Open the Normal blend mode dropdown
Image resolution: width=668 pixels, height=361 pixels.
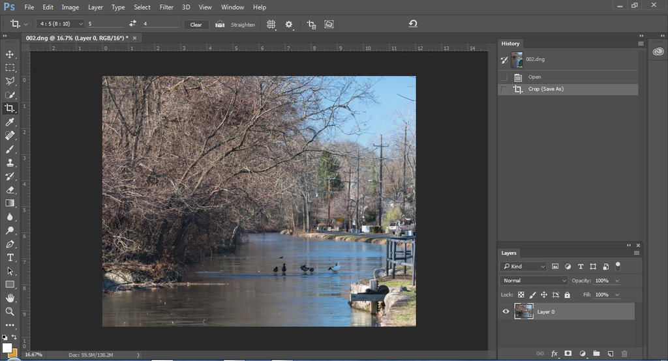pyautogui.click(x=534, y=280)
